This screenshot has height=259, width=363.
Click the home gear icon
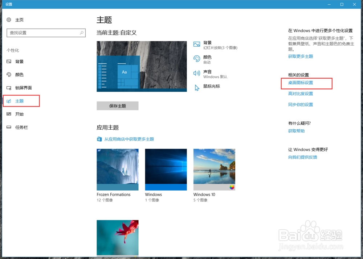click(x=9, y=20)
